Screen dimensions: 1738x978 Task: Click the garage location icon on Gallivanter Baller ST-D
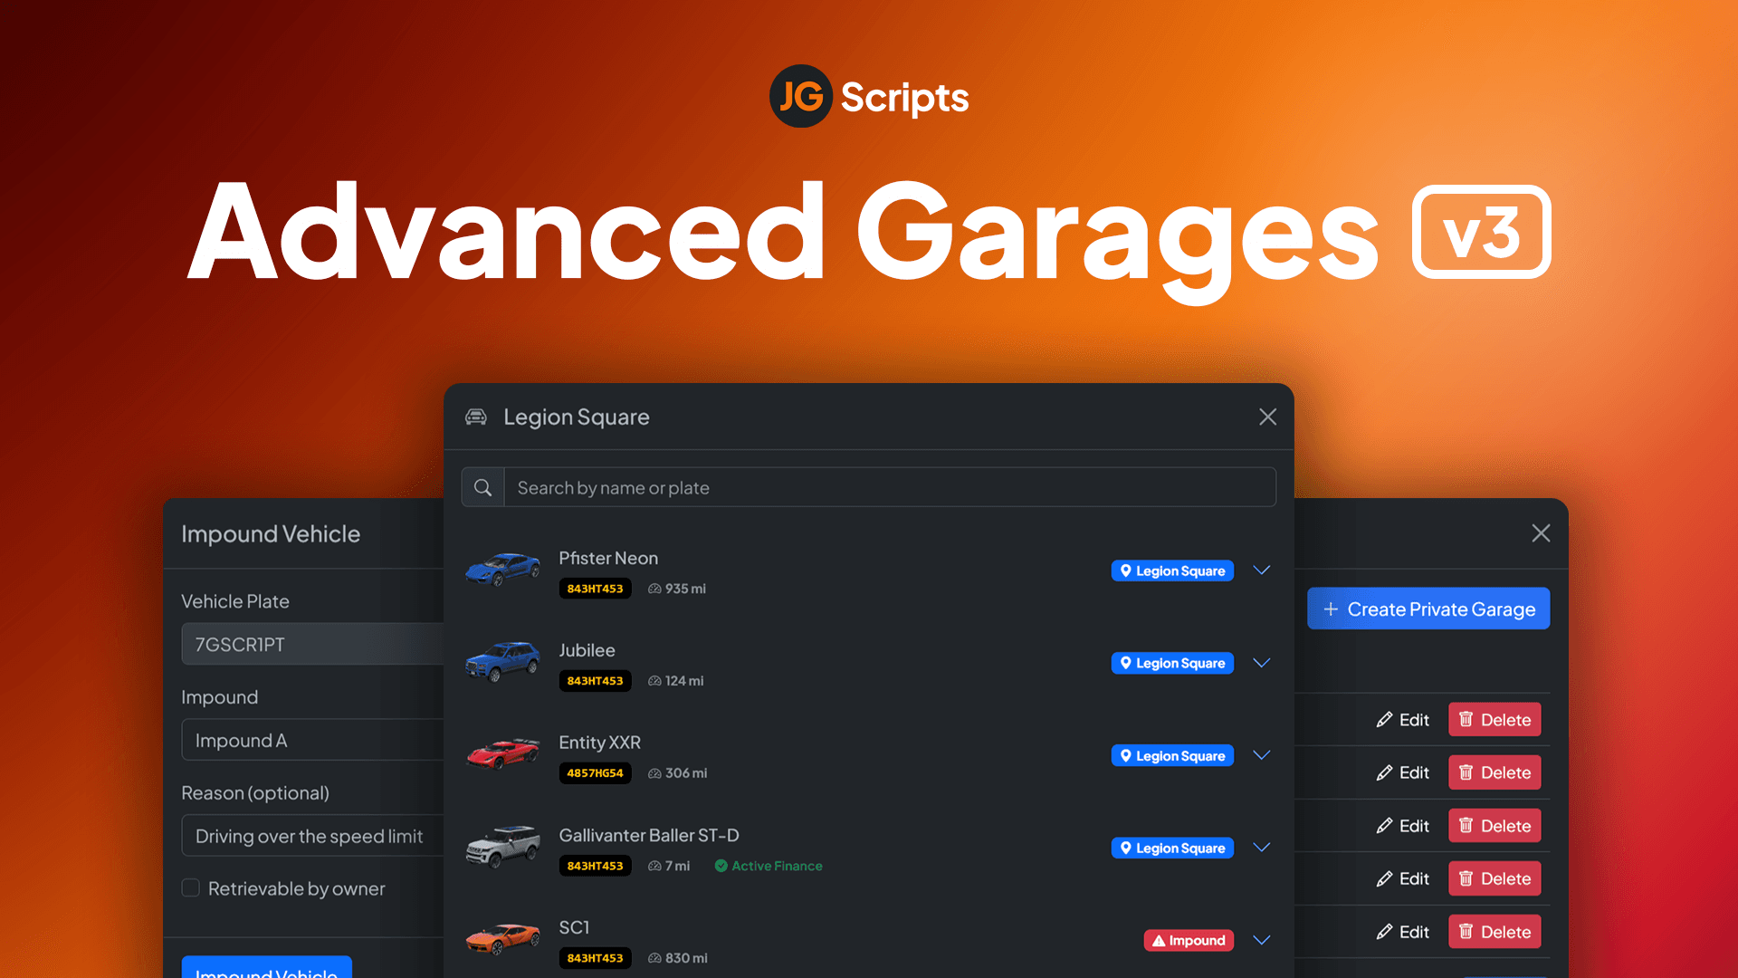[1126, 847]
